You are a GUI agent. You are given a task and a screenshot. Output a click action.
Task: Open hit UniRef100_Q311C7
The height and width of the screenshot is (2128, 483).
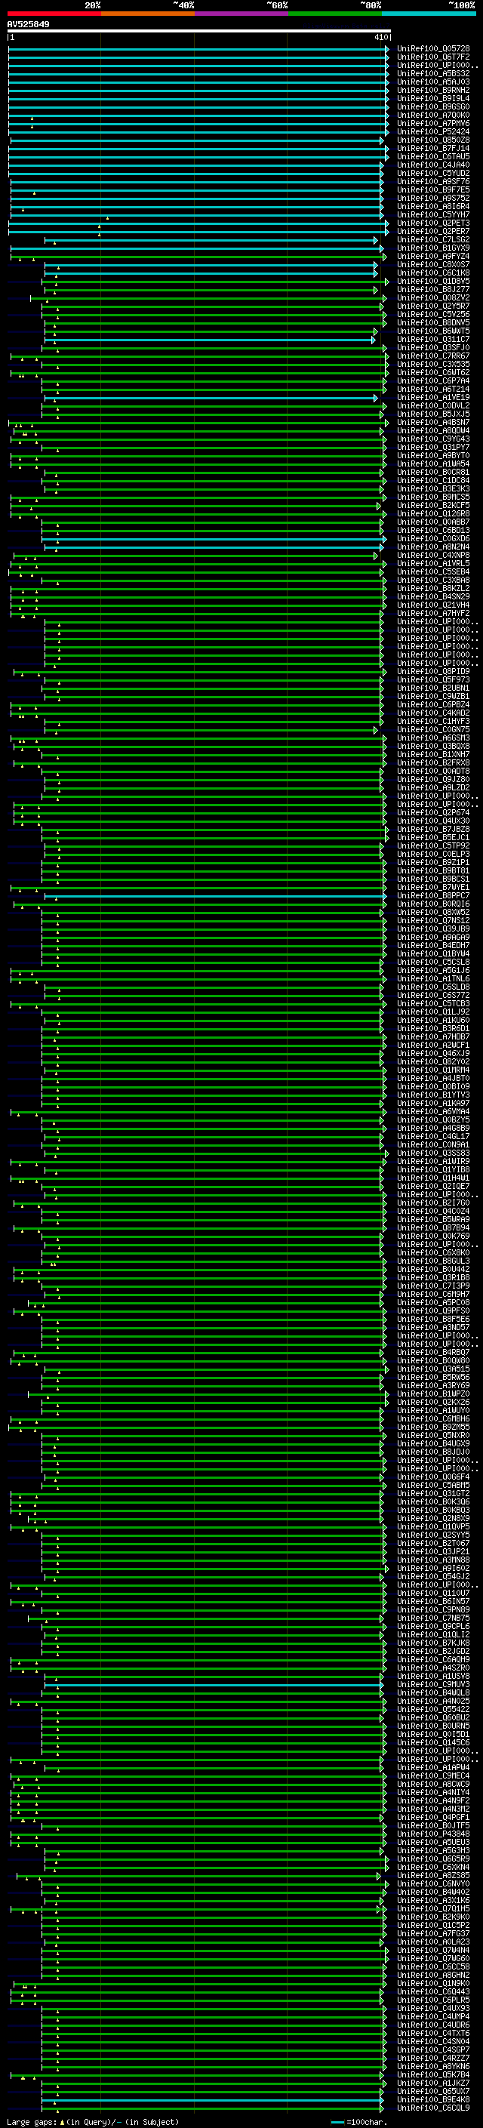[432, 339]
